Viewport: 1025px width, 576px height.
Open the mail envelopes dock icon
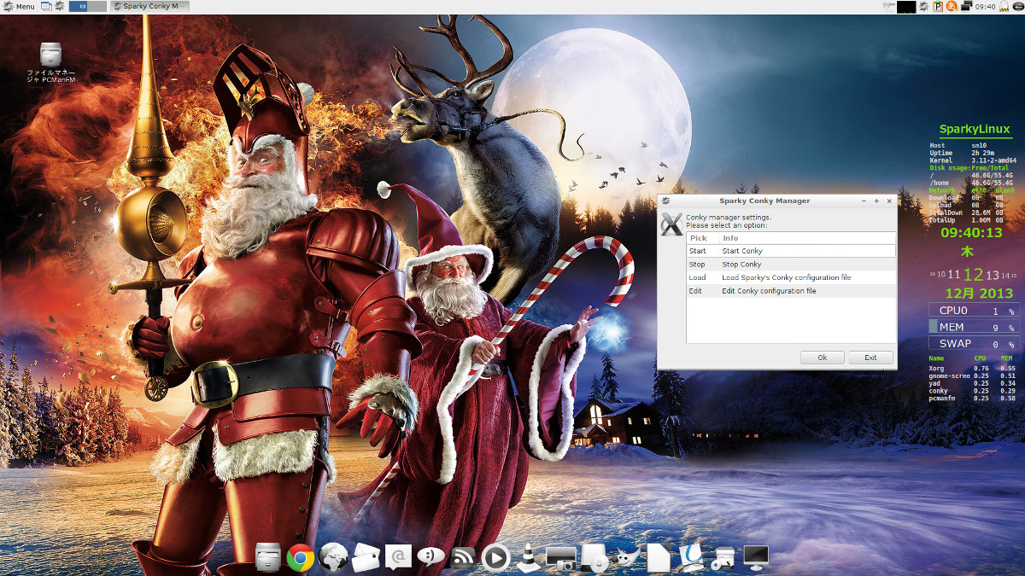click(366, 558)
